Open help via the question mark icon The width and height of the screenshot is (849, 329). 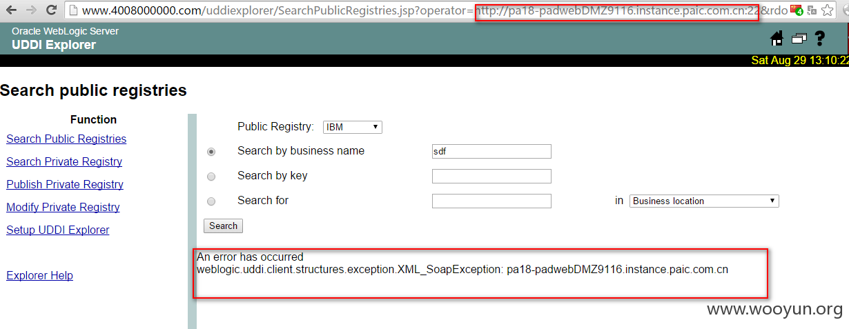(x=820, y=39)
